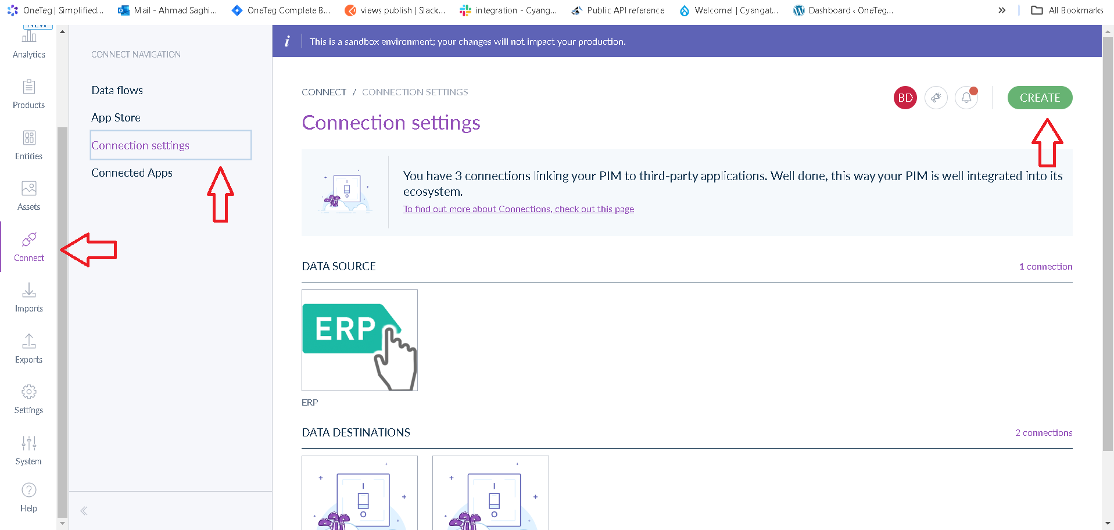Open the Imports section
Viewport: 1114px width, 530px height.
point(29,298)
